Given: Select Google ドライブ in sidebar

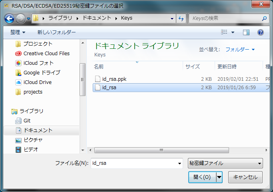Looking at the screenshot, I should (42, 73).
